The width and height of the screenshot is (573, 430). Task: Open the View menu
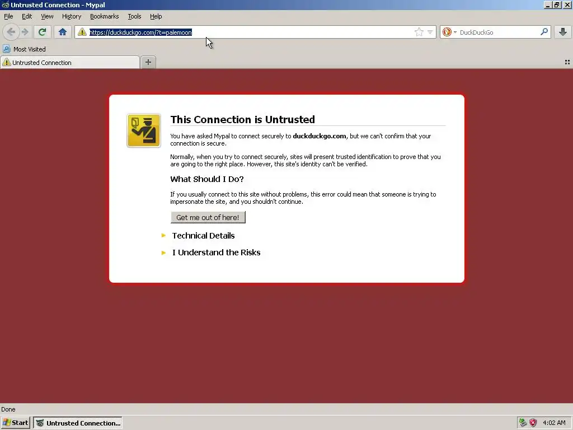click(x=47, y=16)
